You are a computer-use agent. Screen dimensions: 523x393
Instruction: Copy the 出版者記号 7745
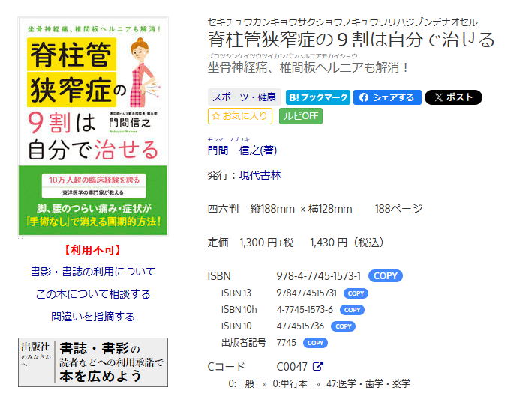coord(315,343)
